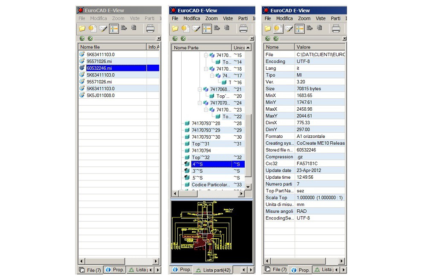The height and width of the screenshot is (280, 422).
Task: Click the printer icon in the right window
Action: pos(336,28)
